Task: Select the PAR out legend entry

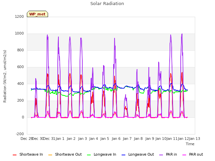Action: (x=192, y=154)
